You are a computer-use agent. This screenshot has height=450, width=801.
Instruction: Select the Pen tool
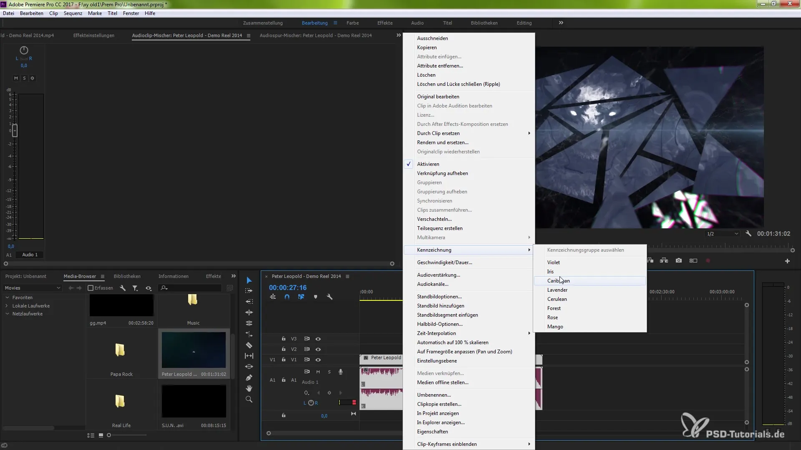[x=249, y=377]
